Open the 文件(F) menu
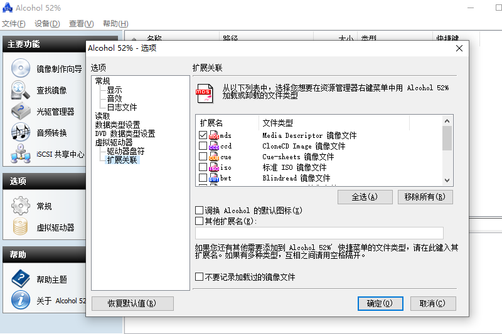This screenshot has height=334, width=502. (14, 24)
